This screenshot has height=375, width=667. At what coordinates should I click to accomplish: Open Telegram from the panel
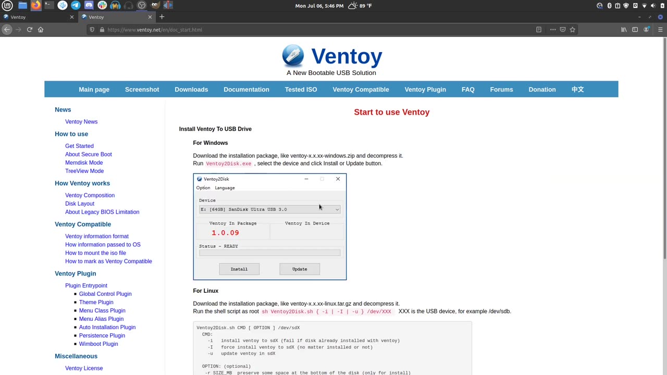point(76,6)
